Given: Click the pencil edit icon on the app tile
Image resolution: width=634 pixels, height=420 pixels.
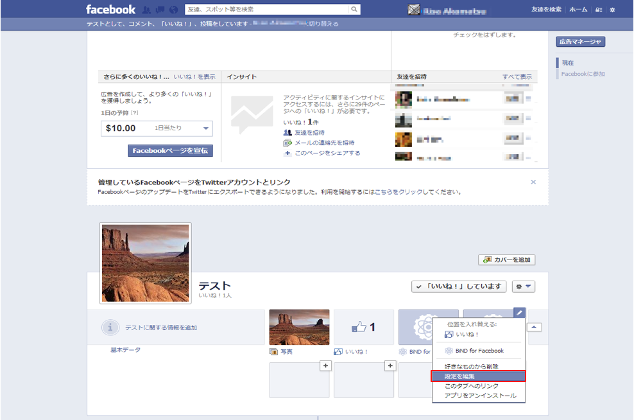Looking at the screenshot, I should pyautogui.click(x=520, y=312).
